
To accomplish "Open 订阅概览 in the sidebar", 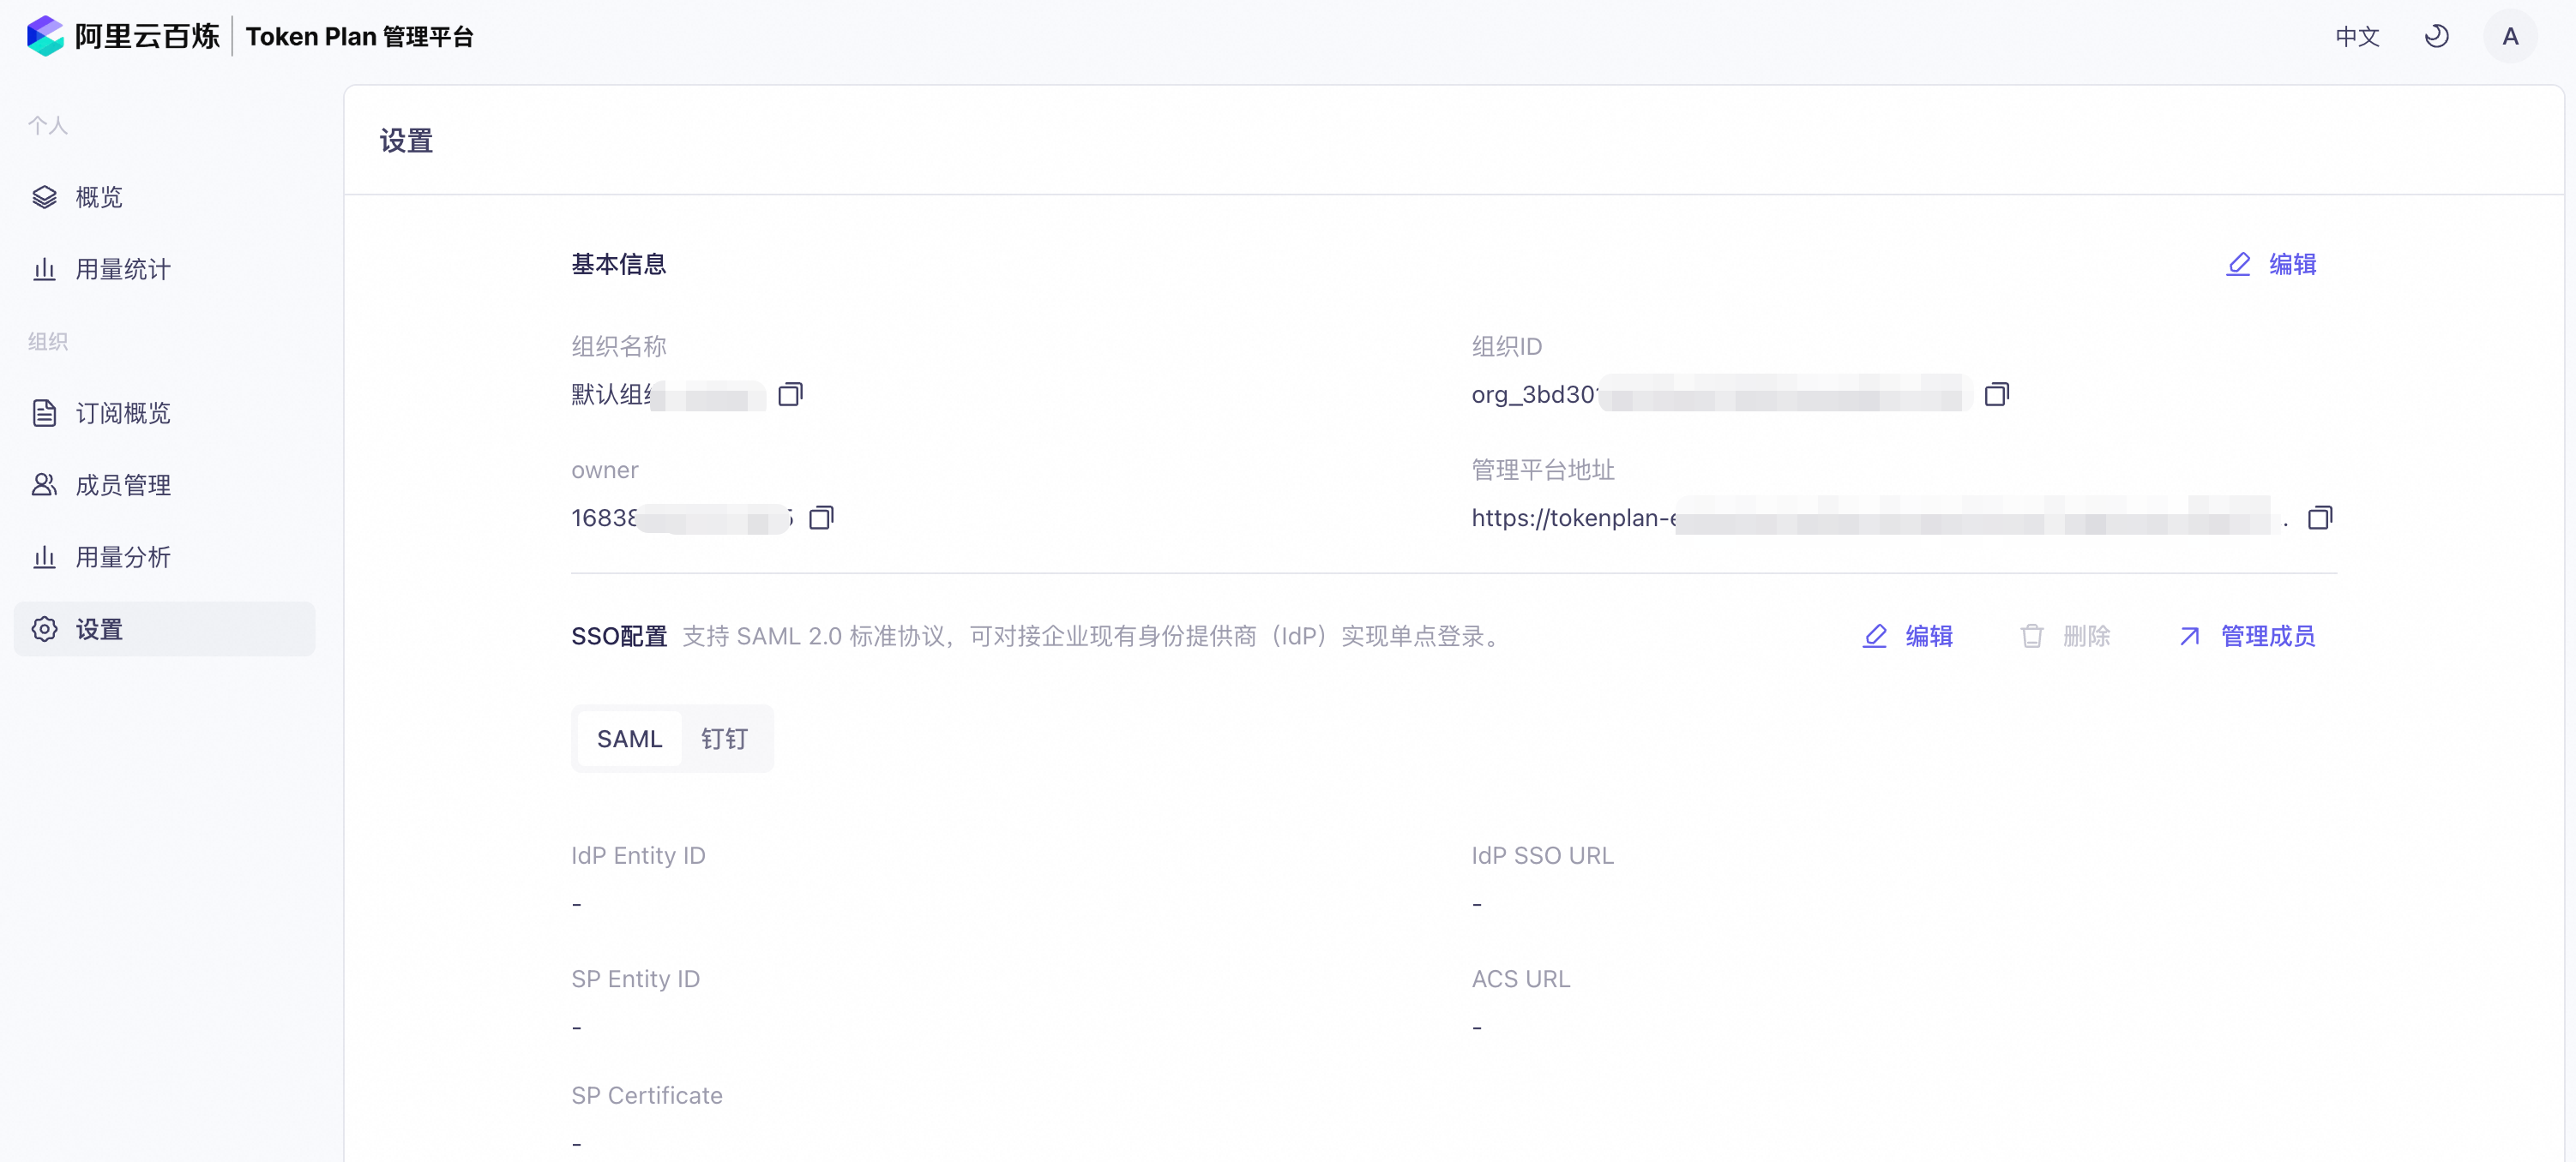I will (165, 413).
